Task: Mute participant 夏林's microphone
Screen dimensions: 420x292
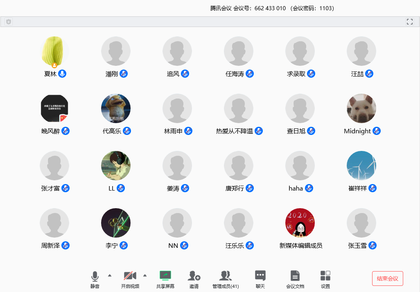Action: pyautogui.click(x=63, y=74)
